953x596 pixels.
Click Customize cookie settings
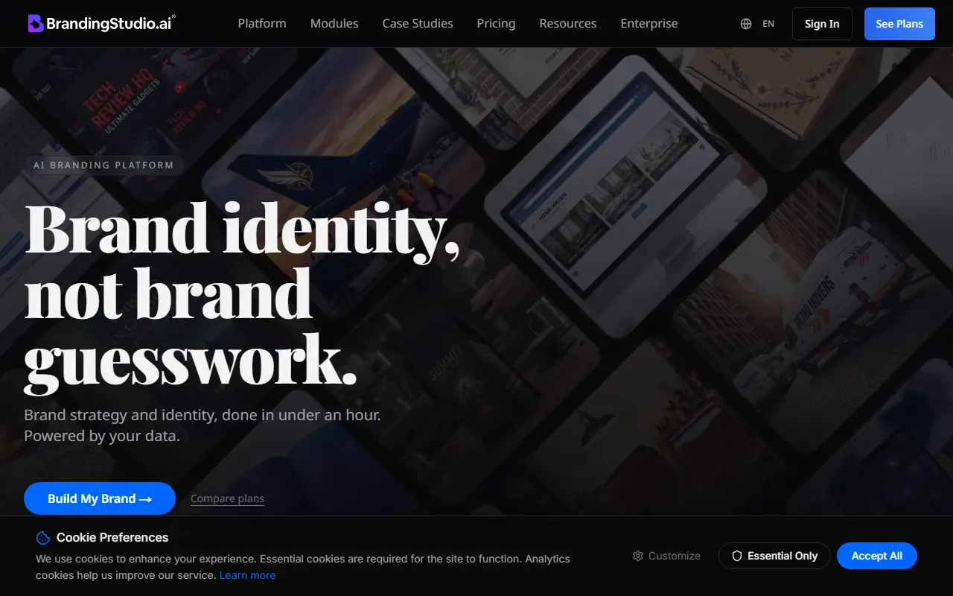point(666,556)
